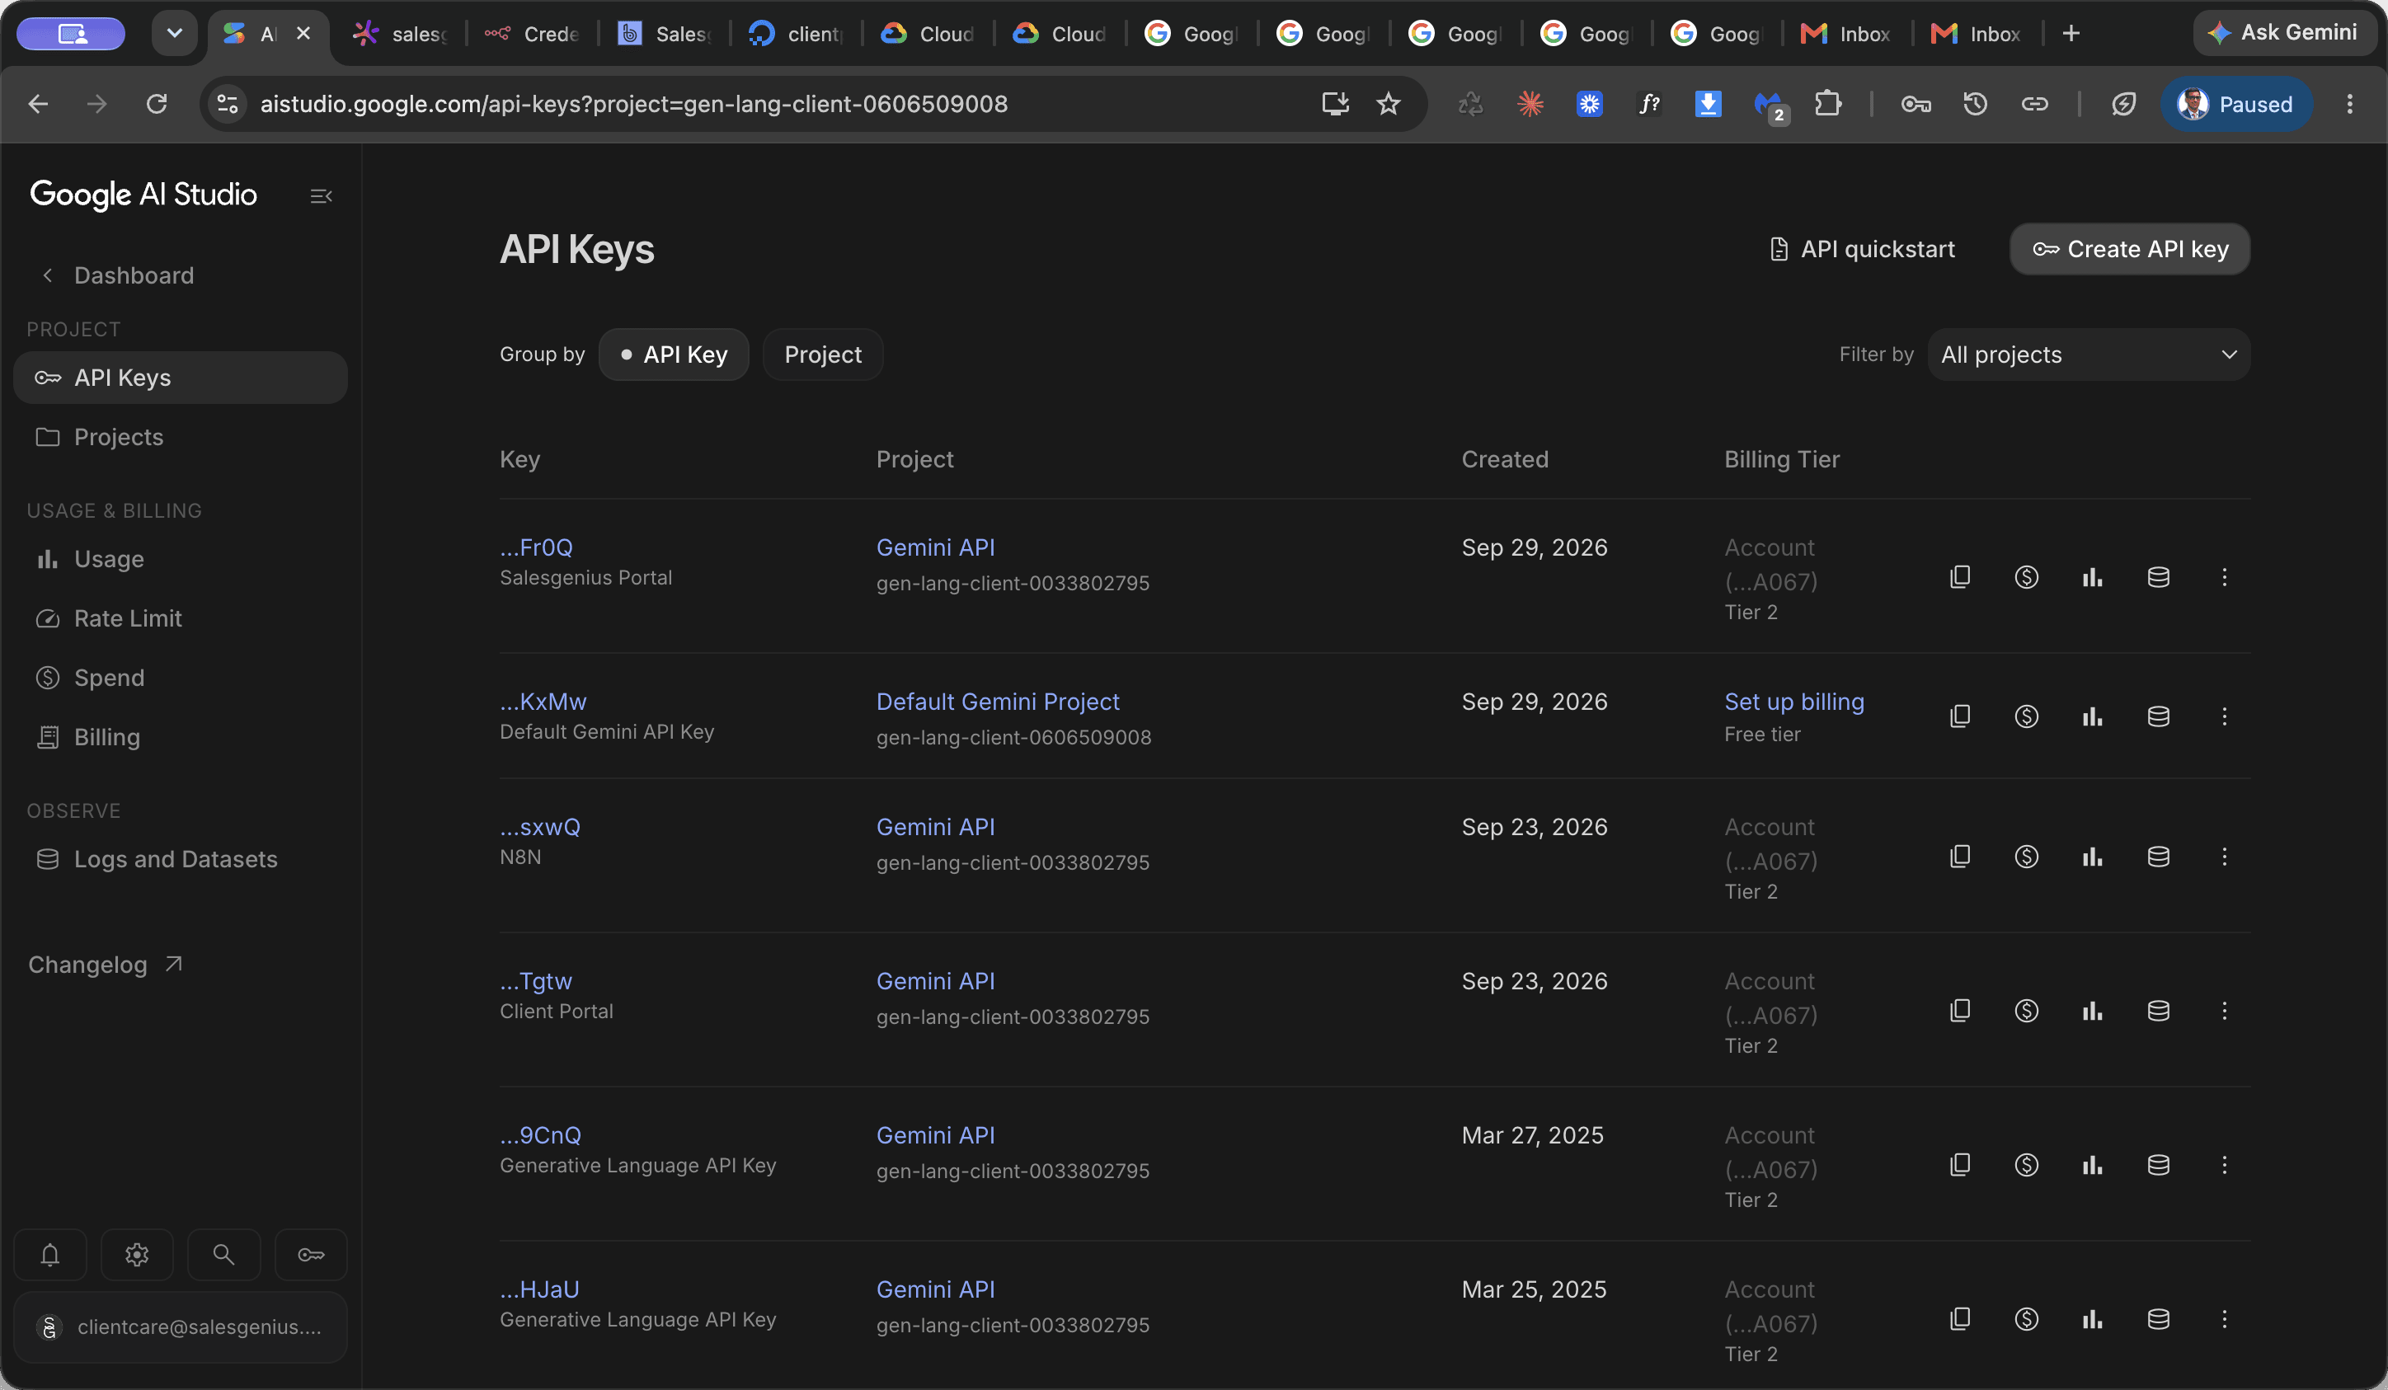Image resolution: width=2388 pixels, height=1390 pixels.
Task: Open more options for ...HJaU key
Action: [2224, 1319]
